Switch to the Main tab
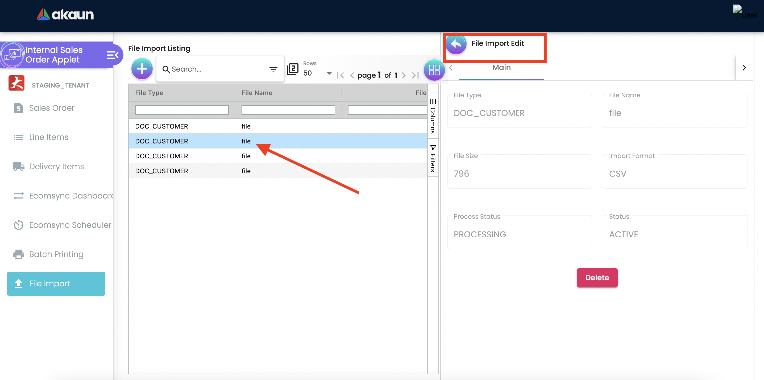The height and width of the screenshot is (380, 764). 501,68
